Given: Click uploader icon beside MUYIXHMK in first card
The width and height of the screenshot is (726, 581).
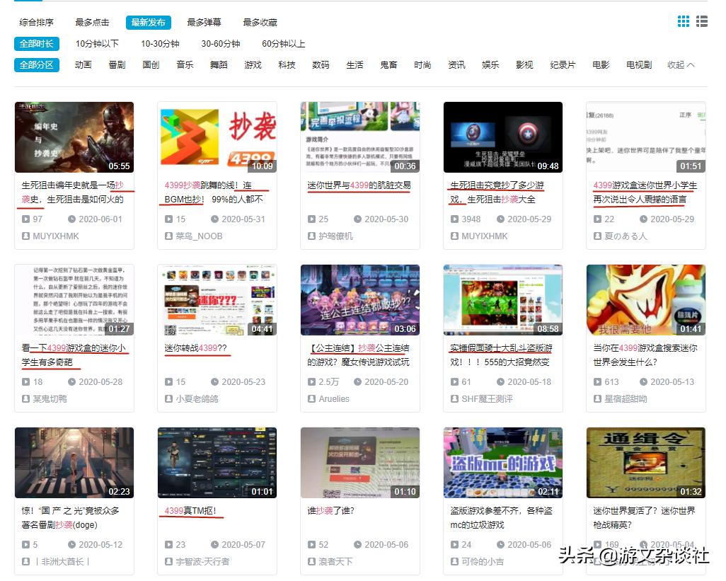Looking at the screenshot, I should tap(26, 236).
